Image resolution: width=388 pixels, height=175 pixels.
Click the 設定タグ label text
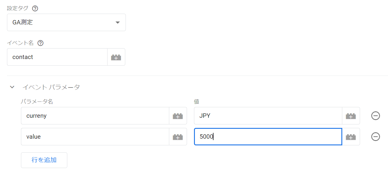click(17, 8)
